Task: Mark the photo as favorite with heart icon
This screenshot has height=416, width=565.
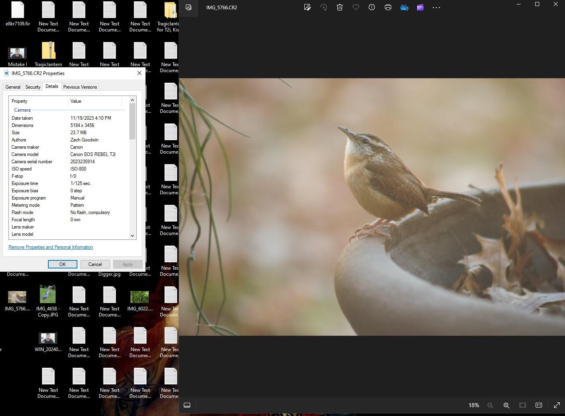Action: coord(356,7)
